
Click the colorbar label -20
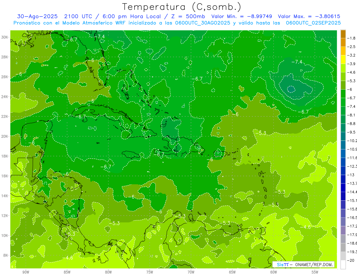tap(351, 261)
